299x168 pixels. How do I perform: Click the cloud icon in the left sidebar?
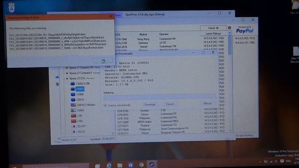tap(57, 77)
